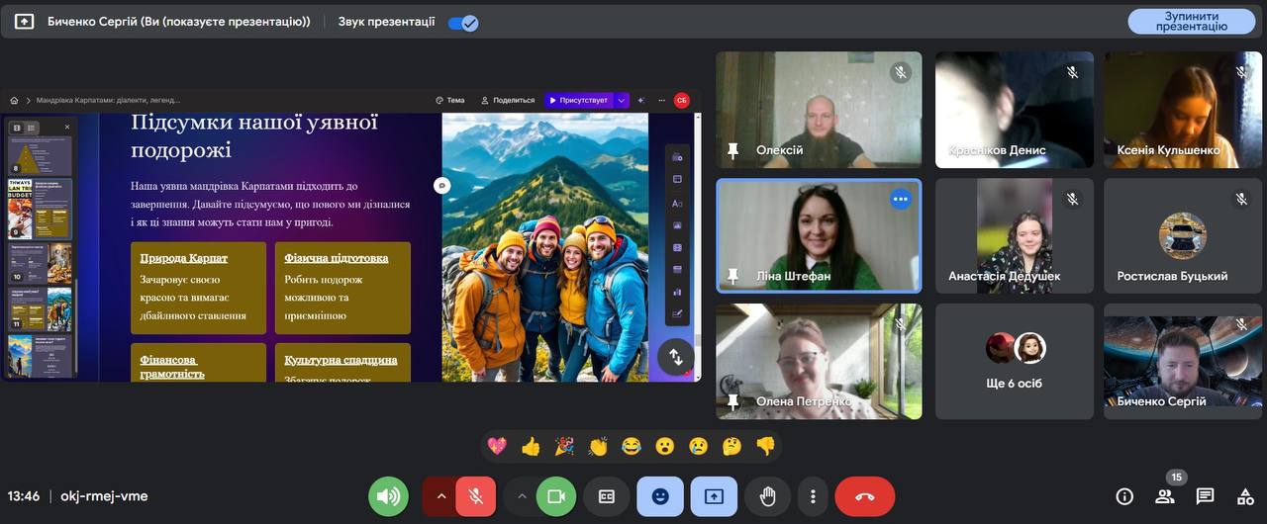This screenshot has height=524, width=1267.
Task: Send the thumbs up reaction
Action: [x=531, y=446]
